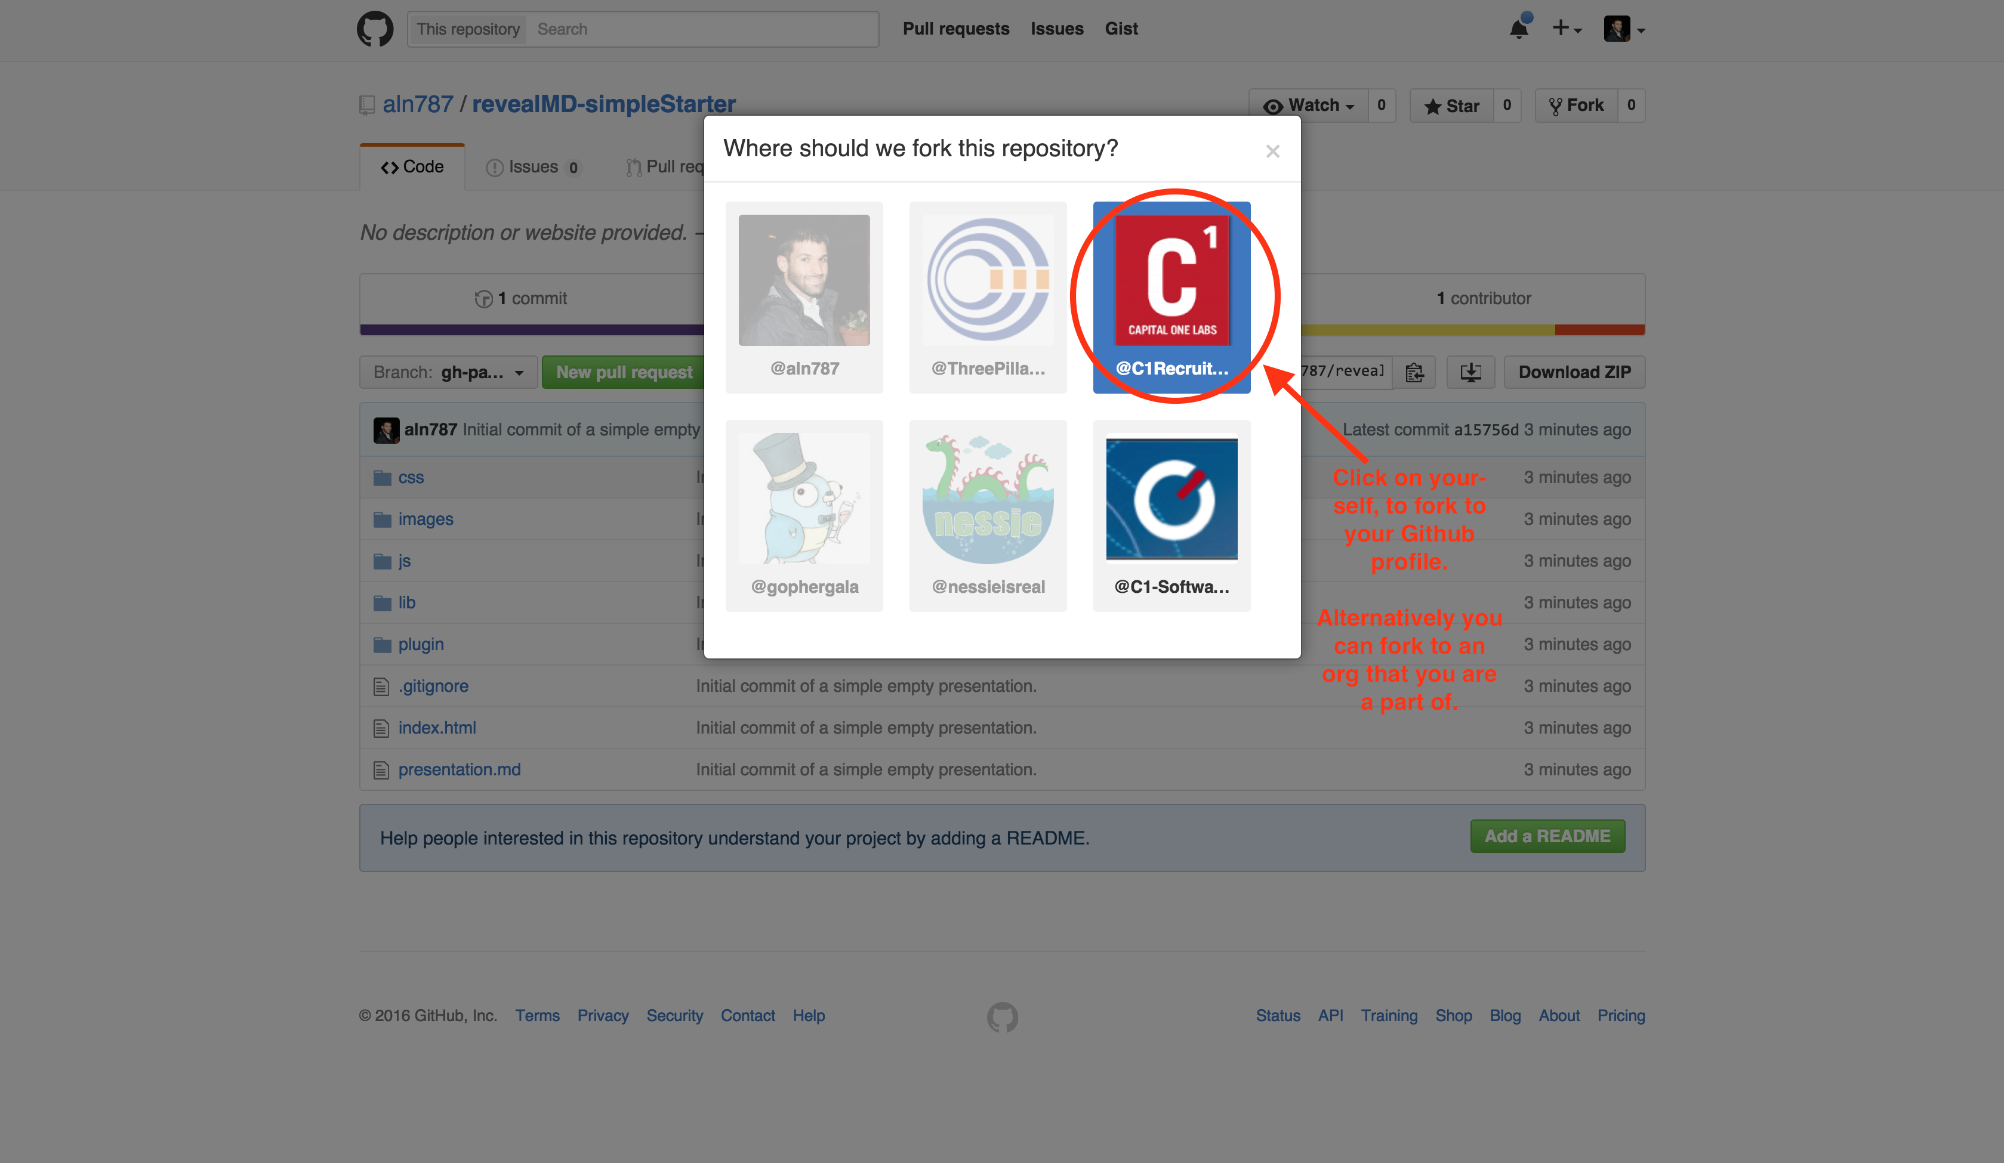This screenshot has height=1163, width=2004.
Task: Expand the plus create-new menu
Action: coord(1567,29)
